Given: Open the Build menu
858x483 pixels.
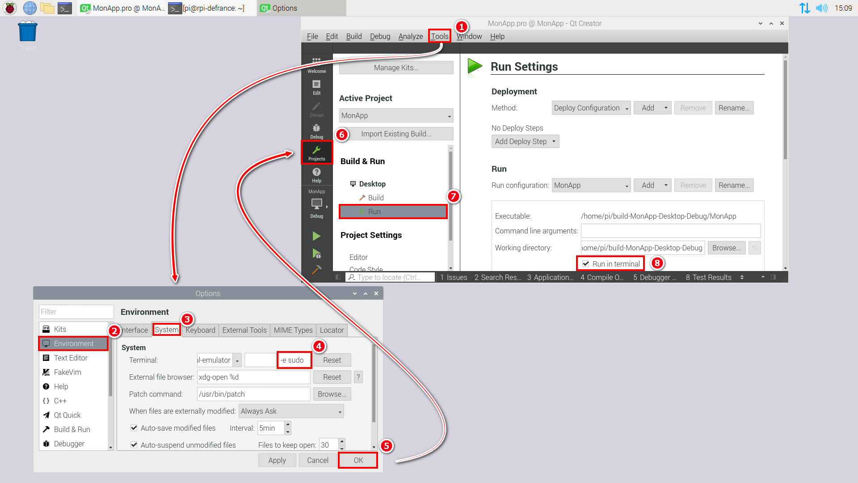Looking at the screenshot, I should [x=354, y=36].
